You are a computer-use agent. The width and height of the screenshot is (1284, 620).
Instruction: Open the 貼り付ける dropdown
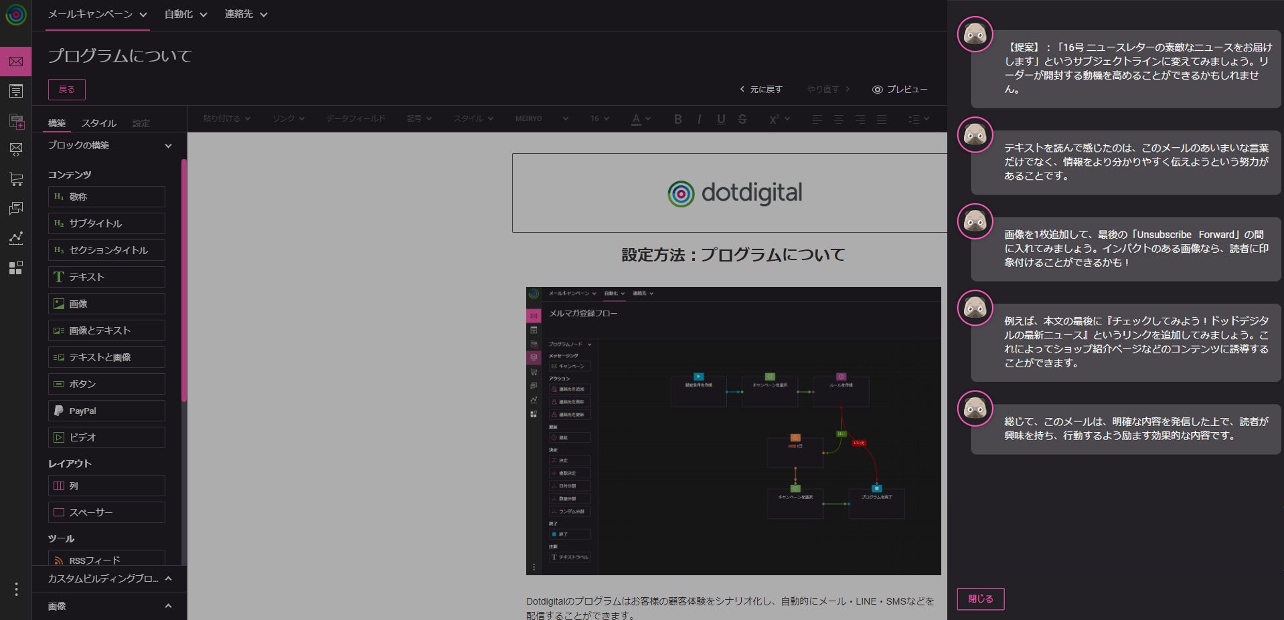pos(227,118)
